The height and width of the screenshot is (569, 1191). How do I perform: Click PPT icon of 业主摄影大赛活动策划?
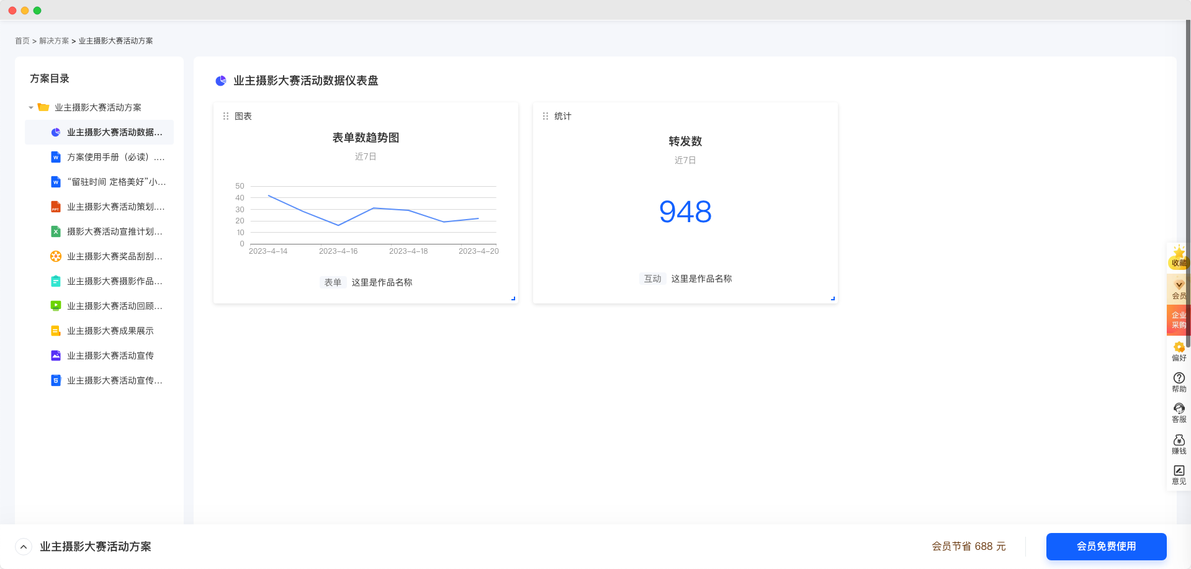point(56,207)
